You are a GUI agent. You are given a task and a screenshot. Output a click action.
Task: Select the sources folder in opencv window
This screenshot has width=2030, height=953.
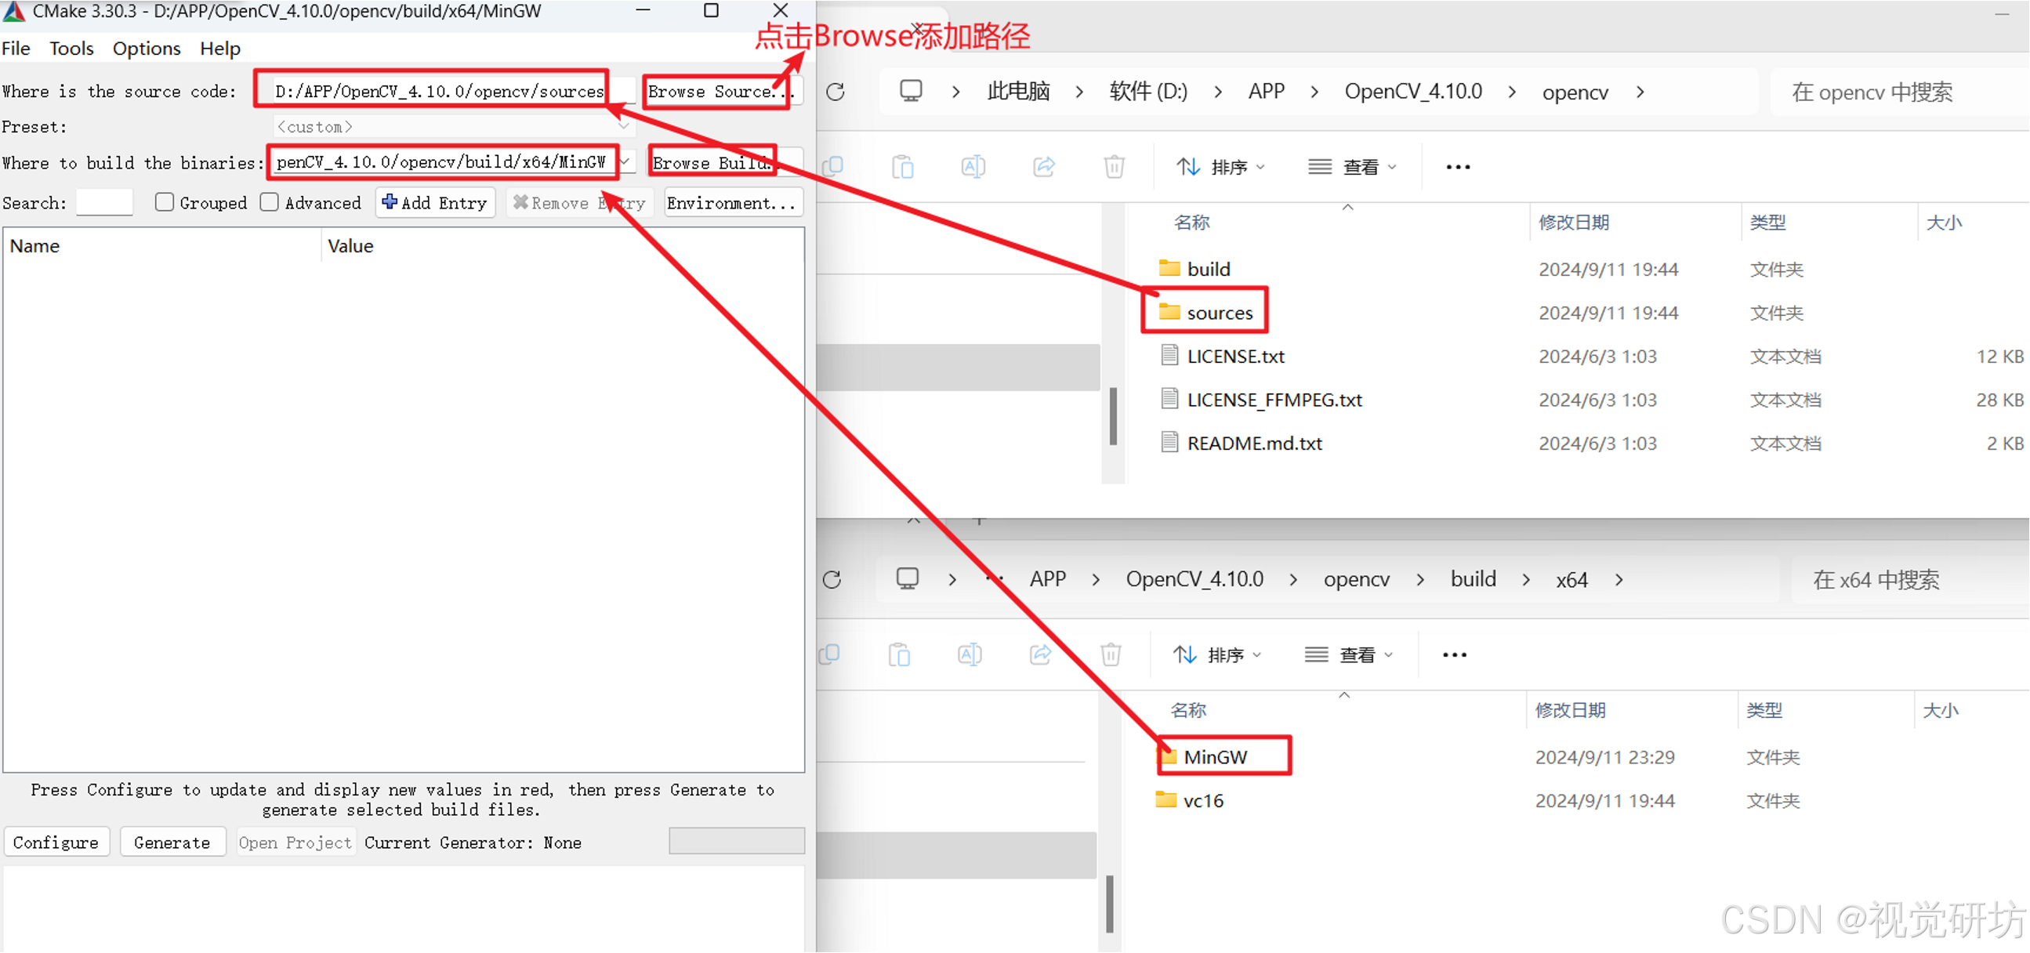pyautogui.click(x=1205, y=312)
